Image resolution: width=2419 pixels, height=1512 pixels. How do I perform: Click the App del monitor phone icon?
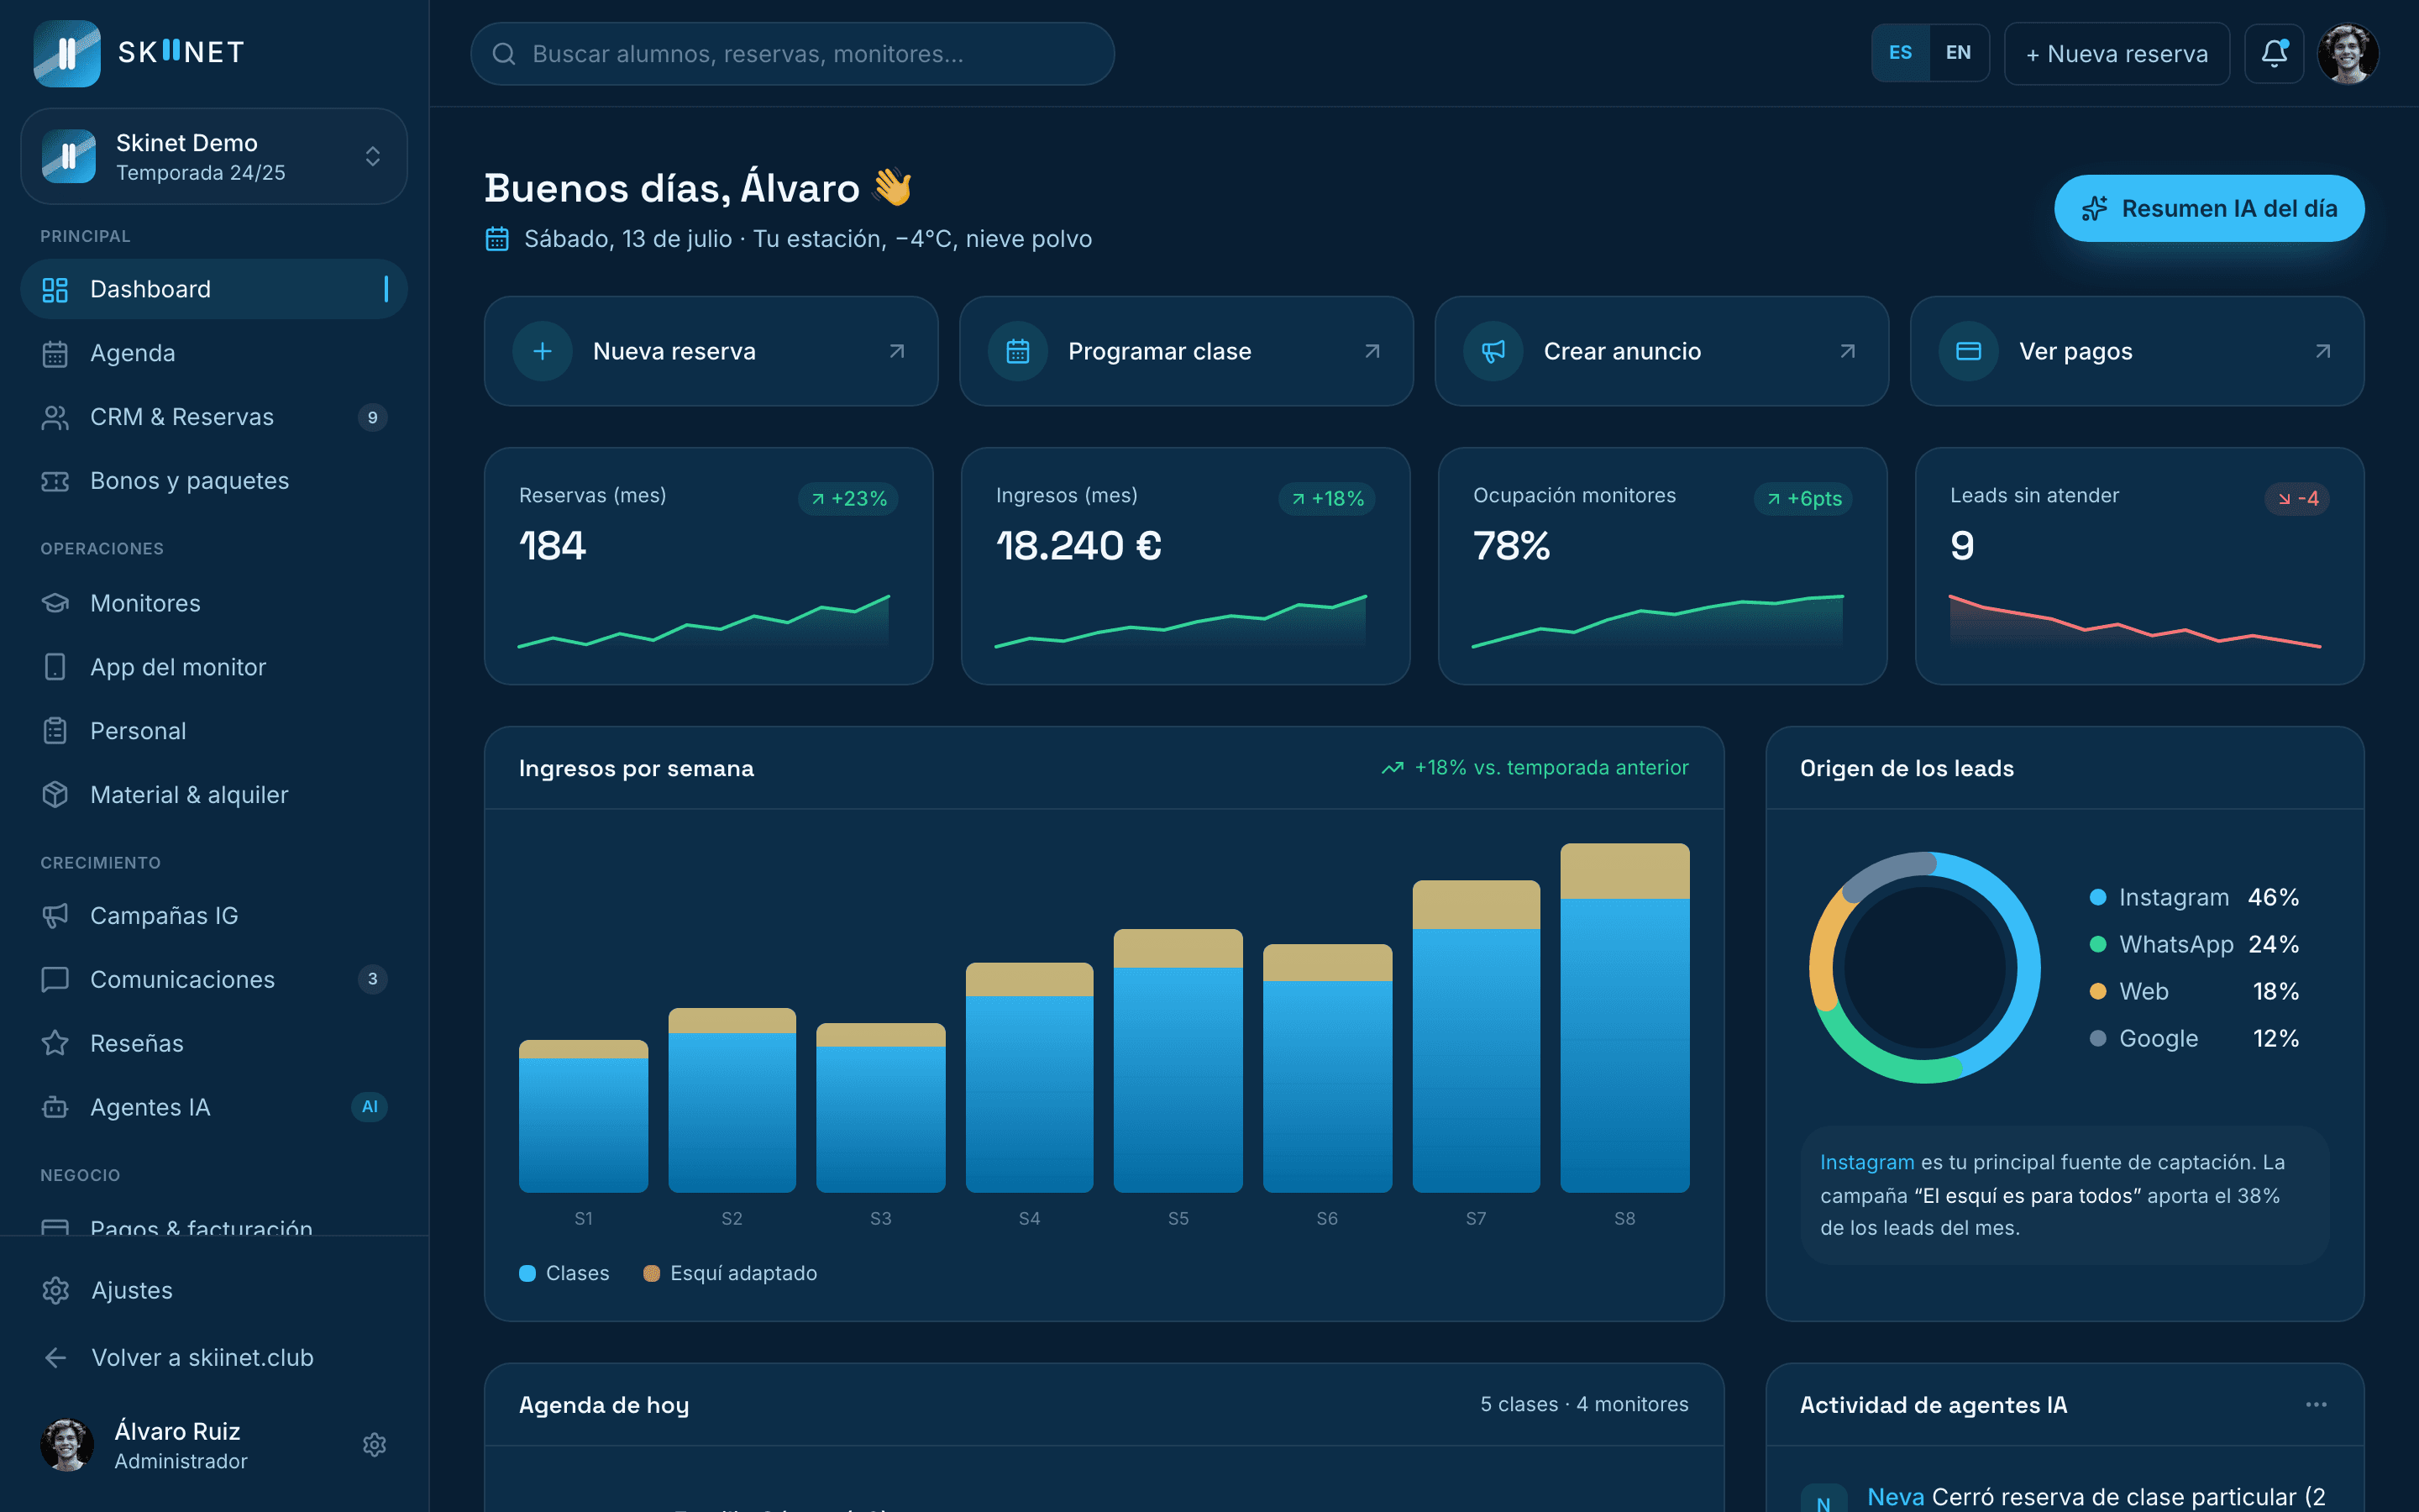[x=55, y=667]
